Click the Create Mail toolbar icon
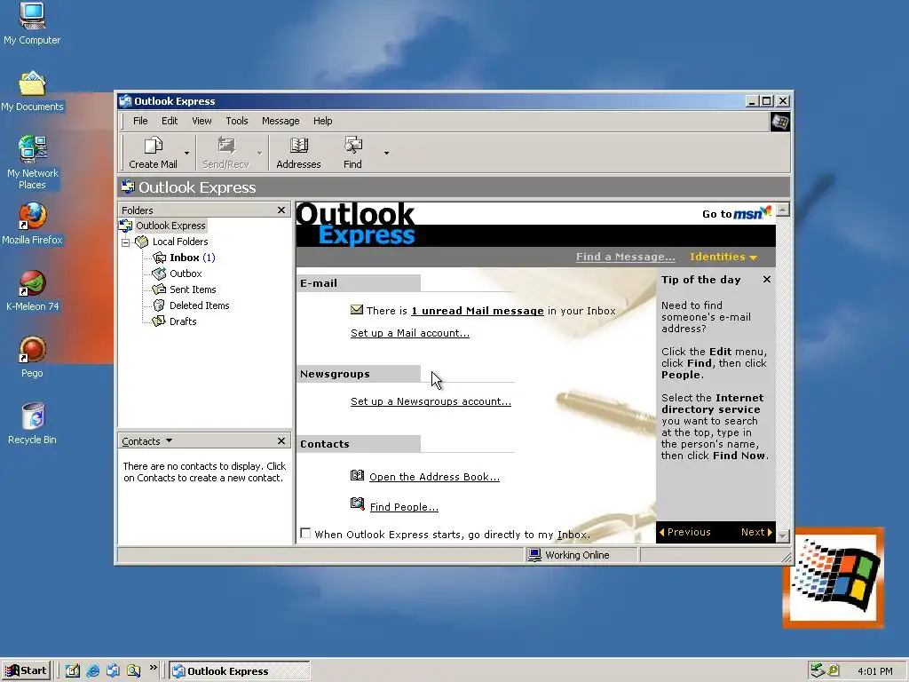This screenshot has width=909, height=682. point(153,145)
